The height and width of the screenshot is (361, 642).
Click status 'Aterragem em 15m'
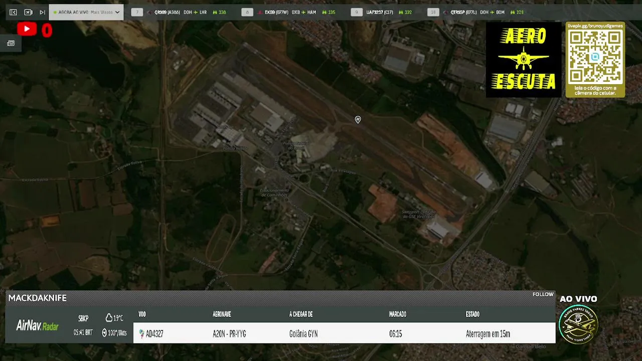488,334
